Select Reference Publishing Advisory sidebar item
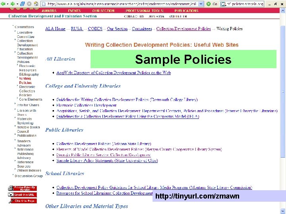This screenshot has height=214, width=286. pos(25,154)
